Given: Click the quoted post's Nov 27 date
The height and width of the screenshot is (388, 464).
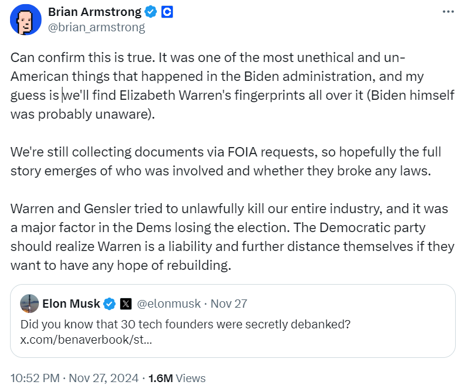Looking at the screenshot, I should (229, 304).
